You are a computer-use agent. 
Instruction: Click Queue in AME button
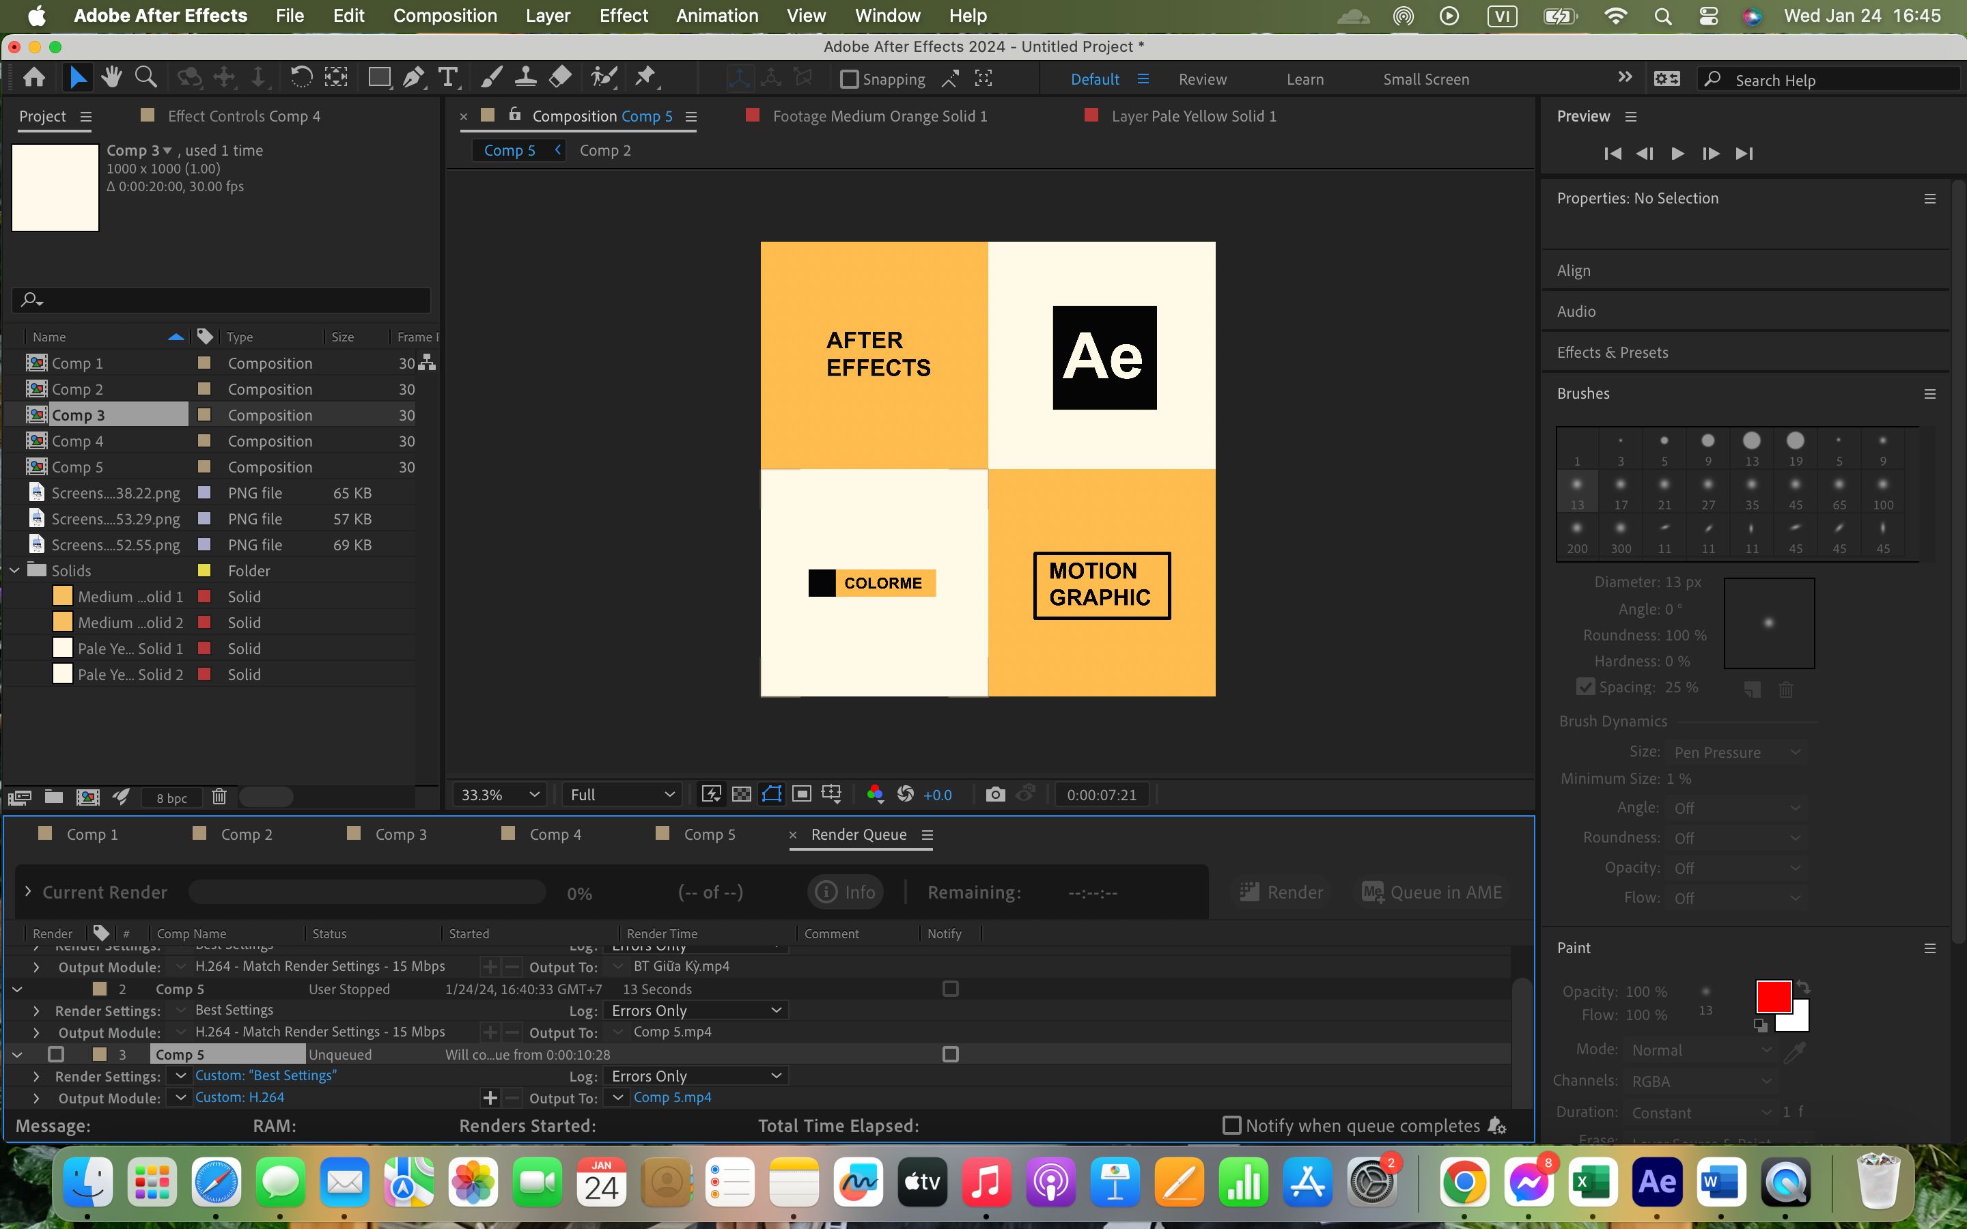pos(1432,892)
